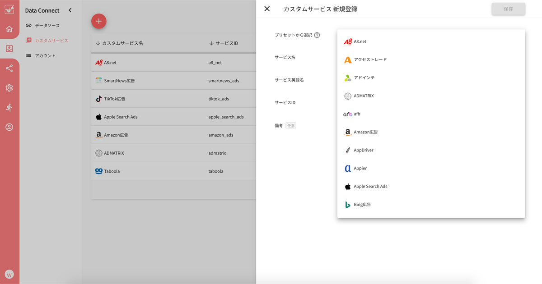Click the サービス名 field label
Image resolution: width=542 pixels, height=284 pixels.
pos(285,57)
